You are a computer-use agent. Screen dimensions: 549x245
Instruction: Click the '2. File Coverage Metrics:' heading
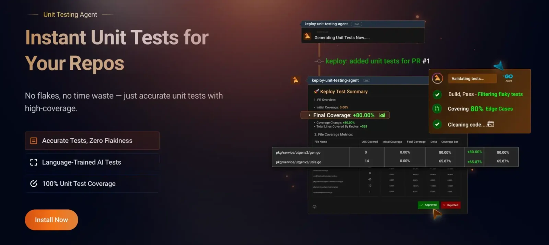click(334, 134)
